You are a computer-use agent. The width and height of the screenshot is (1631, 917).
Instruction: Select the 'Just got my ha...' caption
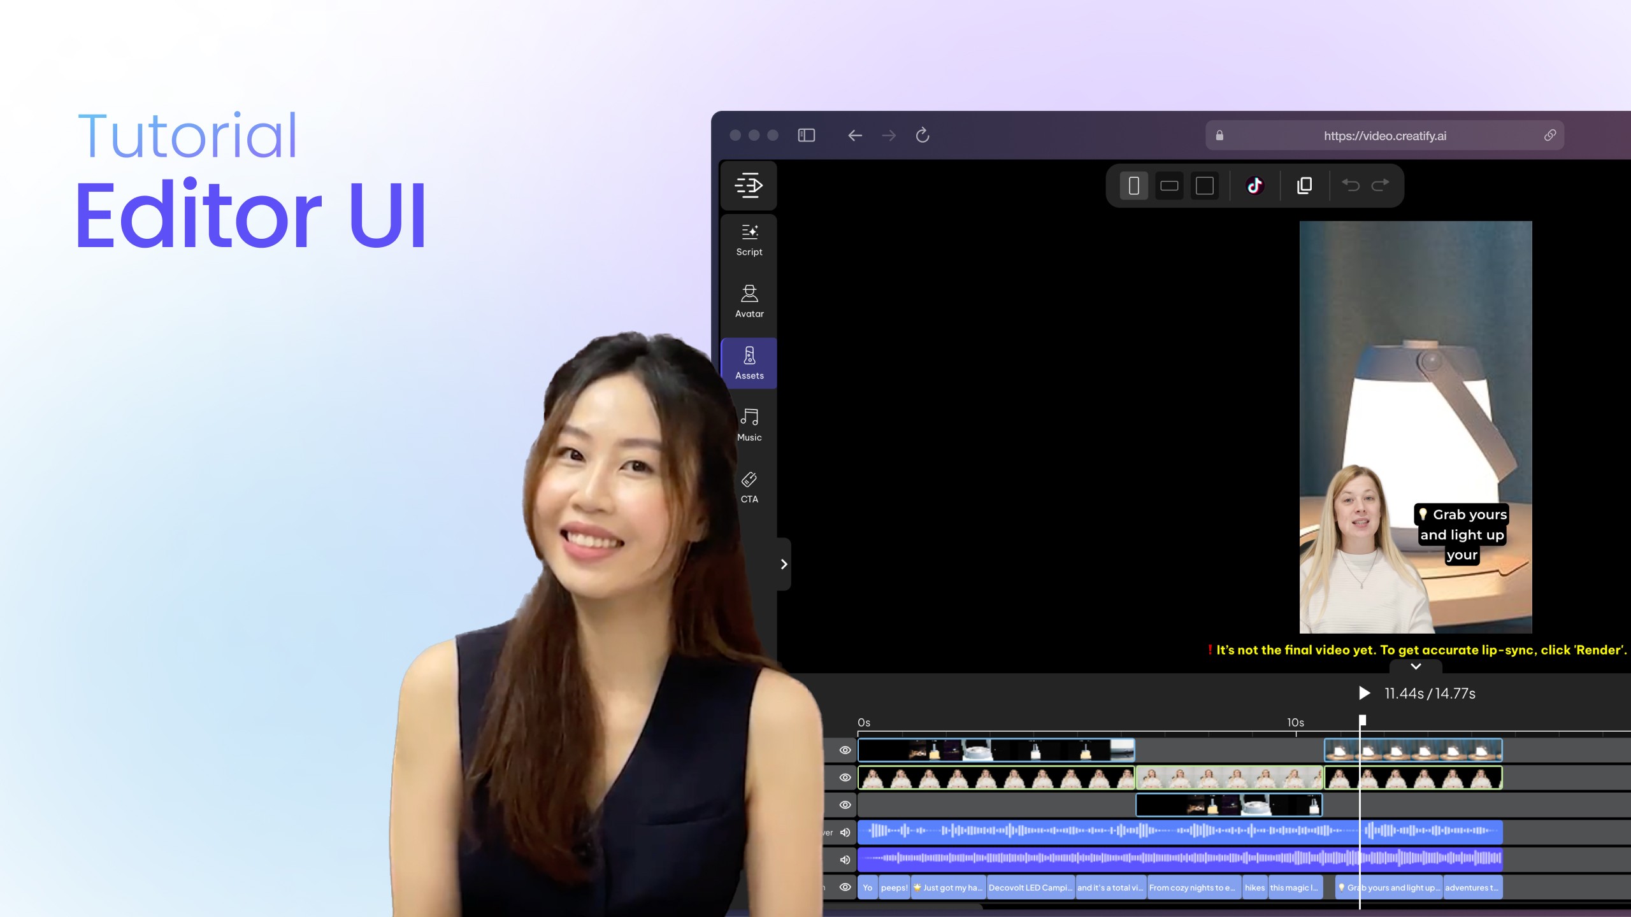point(949,887)
